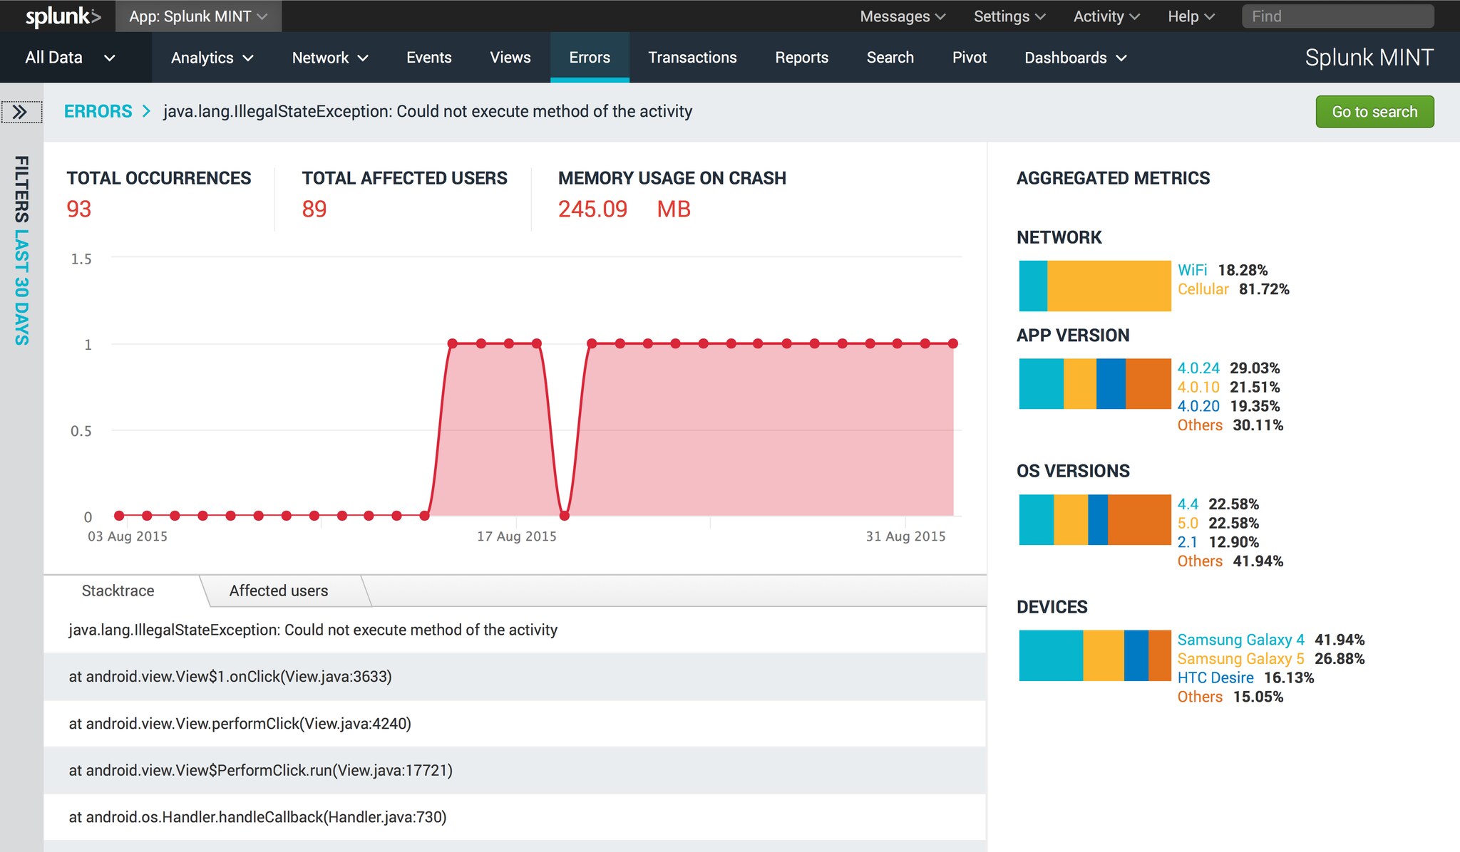This screenshot has height=852, width=1460.
Task: Click in the Find search field
Action: coord(1338,16)
